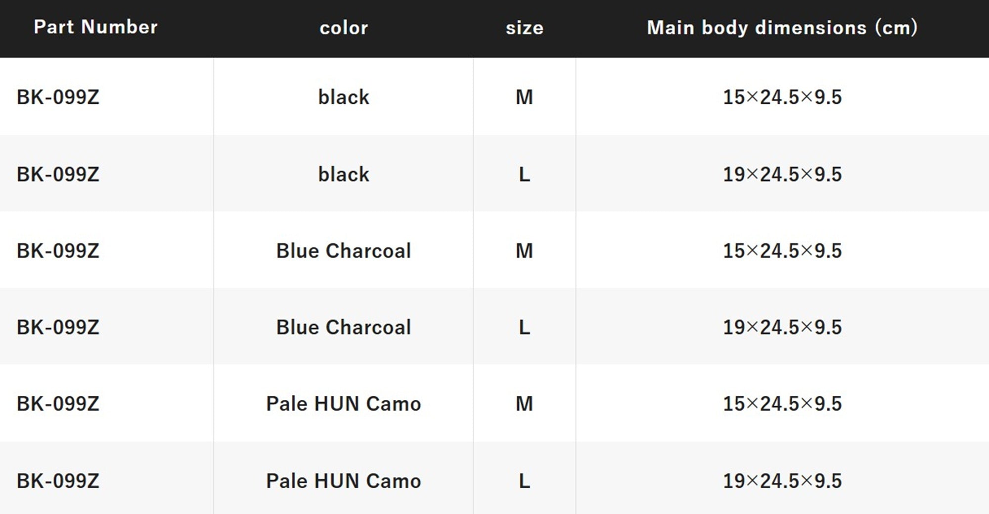Click the Part Number column header
This screenshot has height=514, width=989.
point(95,27)
